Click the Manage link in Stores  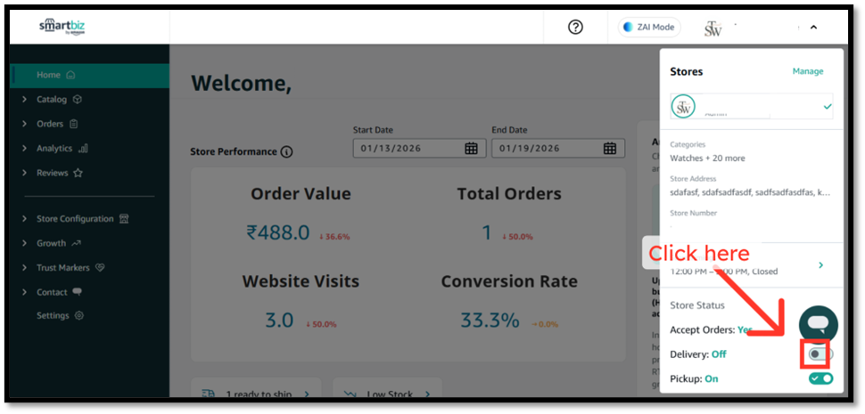pyautogui.click(x=807, y=71)
